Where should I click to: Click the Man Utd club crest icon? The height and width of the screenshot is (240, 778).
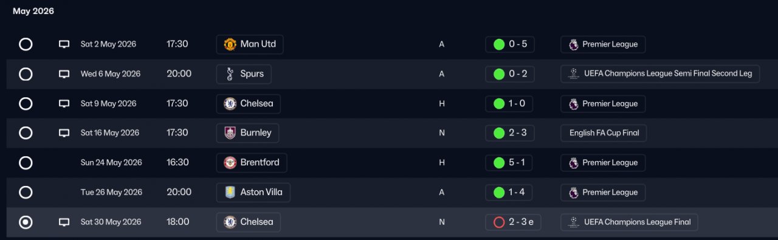click(230, 44)
